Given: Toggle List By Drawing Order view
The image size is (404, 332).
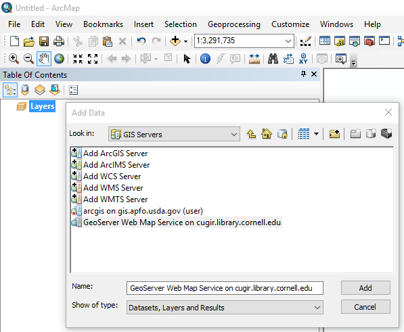Looking at the screenshot, I should [10, 90].
